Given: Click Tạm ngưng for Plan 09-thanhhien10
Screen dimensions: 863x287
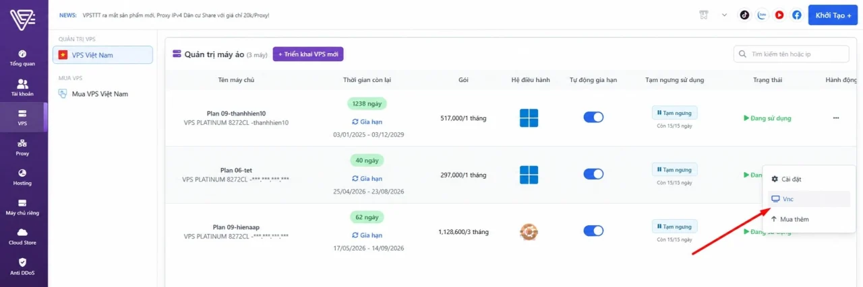Looking at the screenshot, I should pos(674,113).
